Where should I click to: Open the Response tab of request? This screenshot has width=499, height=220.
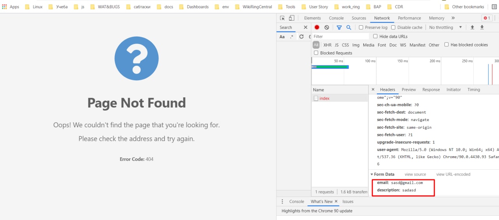[x=431, y=90]
